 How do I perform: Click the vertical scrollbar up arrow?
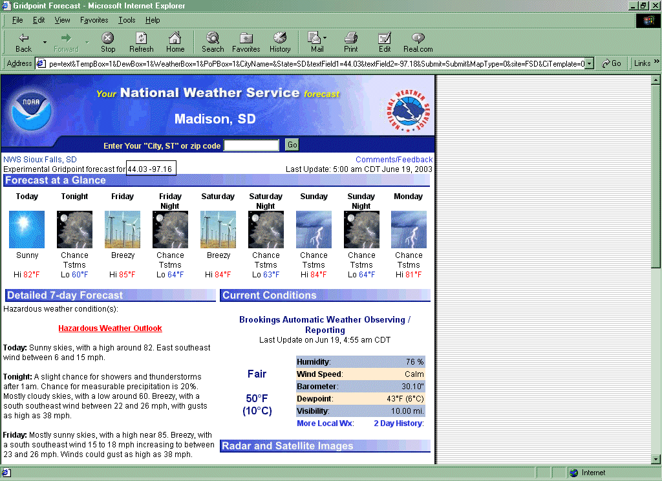[656, 80]
